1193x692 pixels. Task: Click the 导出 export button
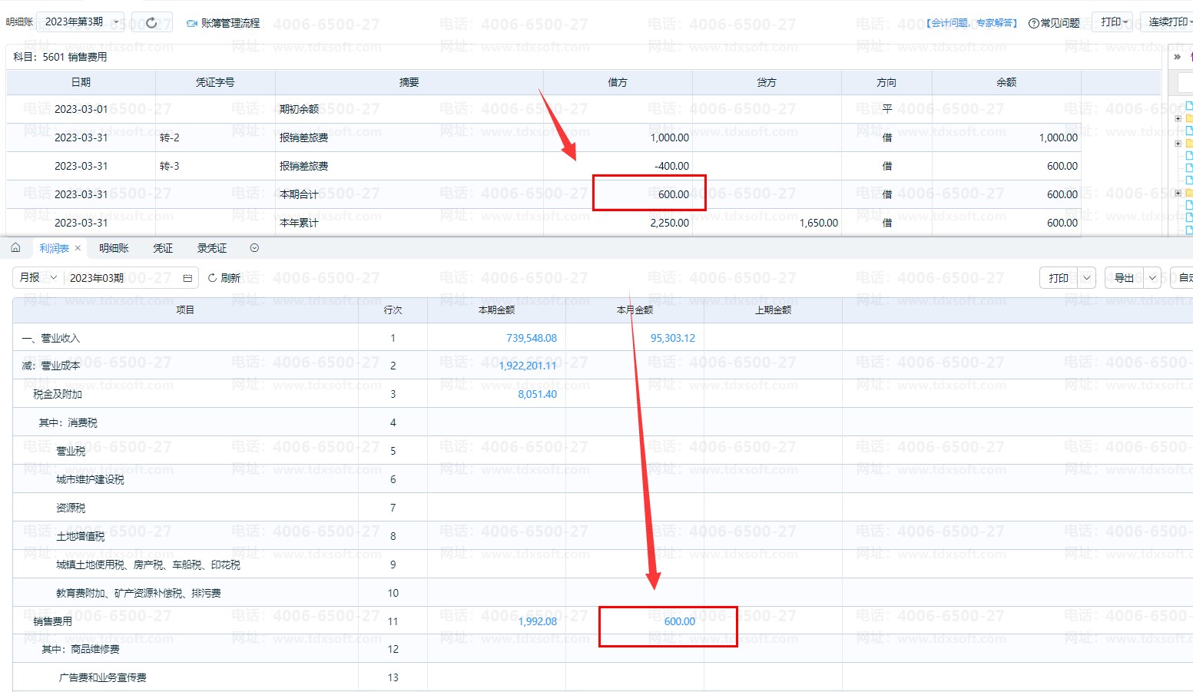(x=1124, y=278)
